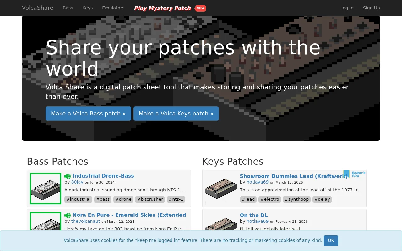
Task: Filter by #bitcrusher tag
Action: (150, 199)
